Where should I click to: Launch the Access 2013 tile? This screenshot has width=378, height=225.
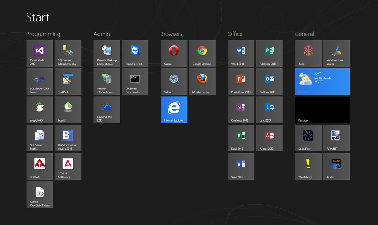click(x=269, y=138)
